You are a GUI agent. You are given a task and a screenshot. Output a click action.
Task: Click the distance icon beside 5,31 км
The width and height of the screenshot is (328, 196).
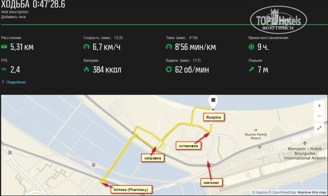[x=4, y=46]
